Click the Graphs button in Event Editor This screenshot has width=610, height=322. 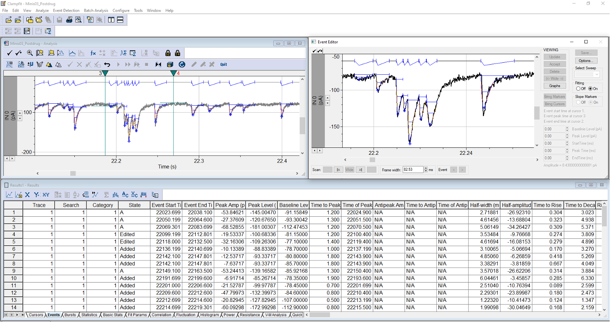(554, 86)
